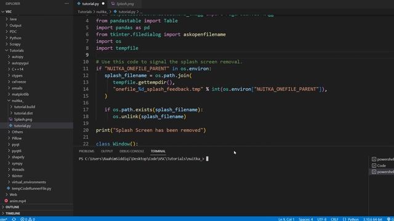Viewport: 394px width, 221px height.
Task: Click the sync changes icon in status bar
Action: click(14, 219)
